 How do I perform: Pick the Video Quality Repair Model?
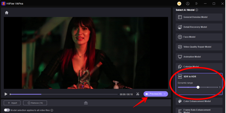(x=199, y=47)
